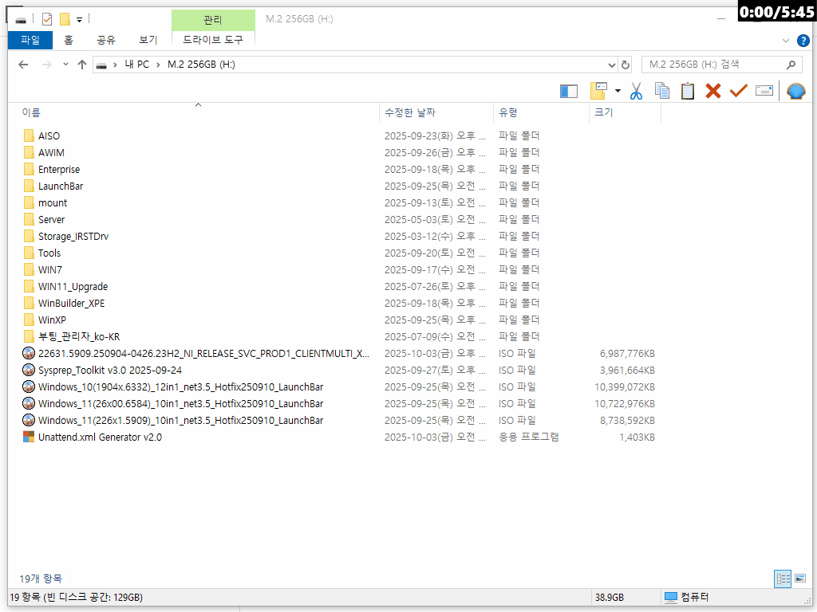817x612 pixels.
Task: Select Windows_10(1904x.6332)_12in1 ISO file
Action: (181, 386)
